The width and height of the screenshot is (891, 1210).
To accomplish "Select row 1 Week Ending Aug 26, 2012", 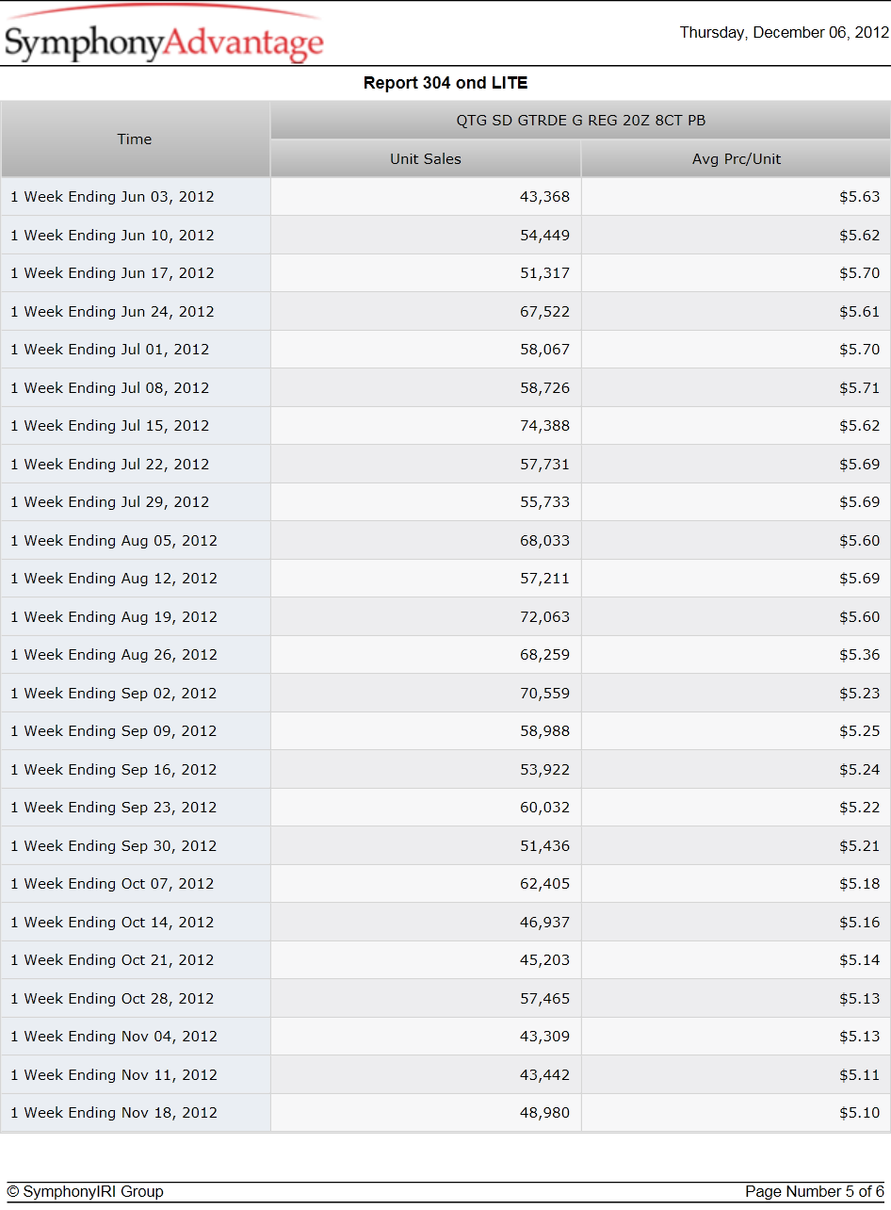I will (445, 655).
